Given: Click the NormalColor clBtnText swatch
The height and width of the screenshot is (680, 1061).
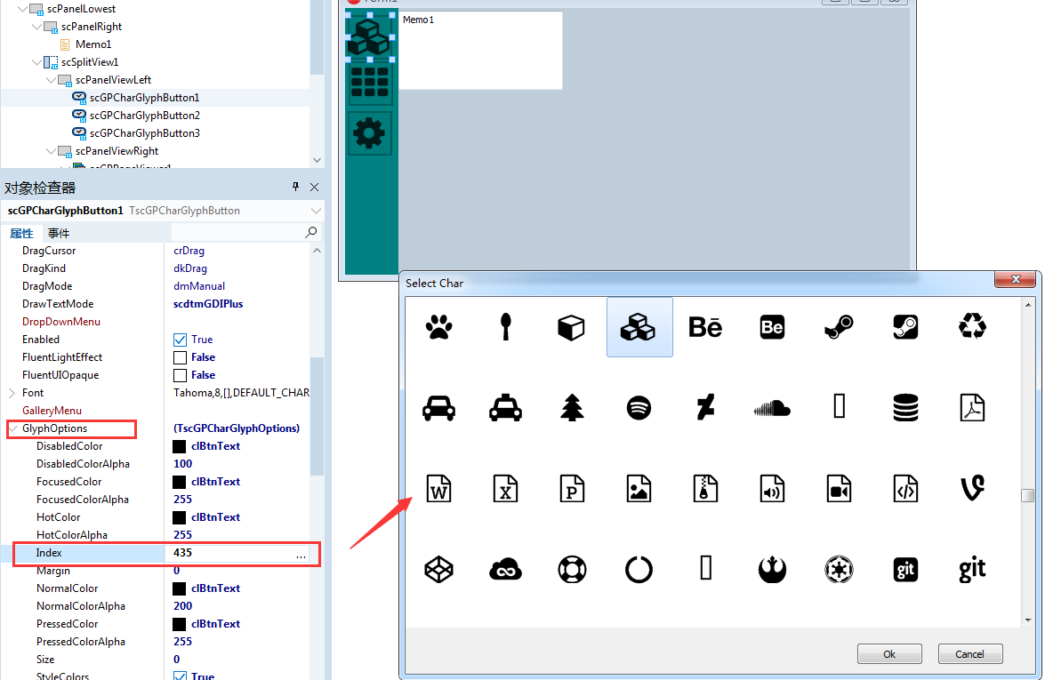Looking at the screenshot, I should (180, 588).
